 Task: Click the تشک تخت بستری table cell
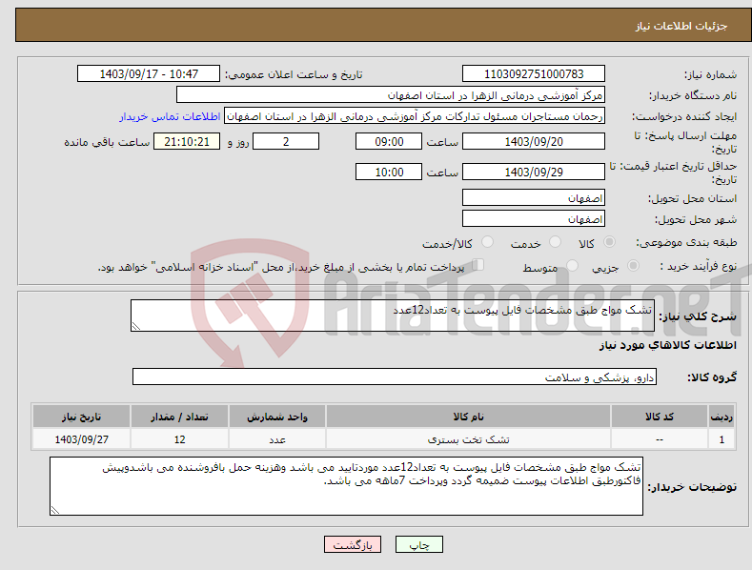tap(468, 439)
